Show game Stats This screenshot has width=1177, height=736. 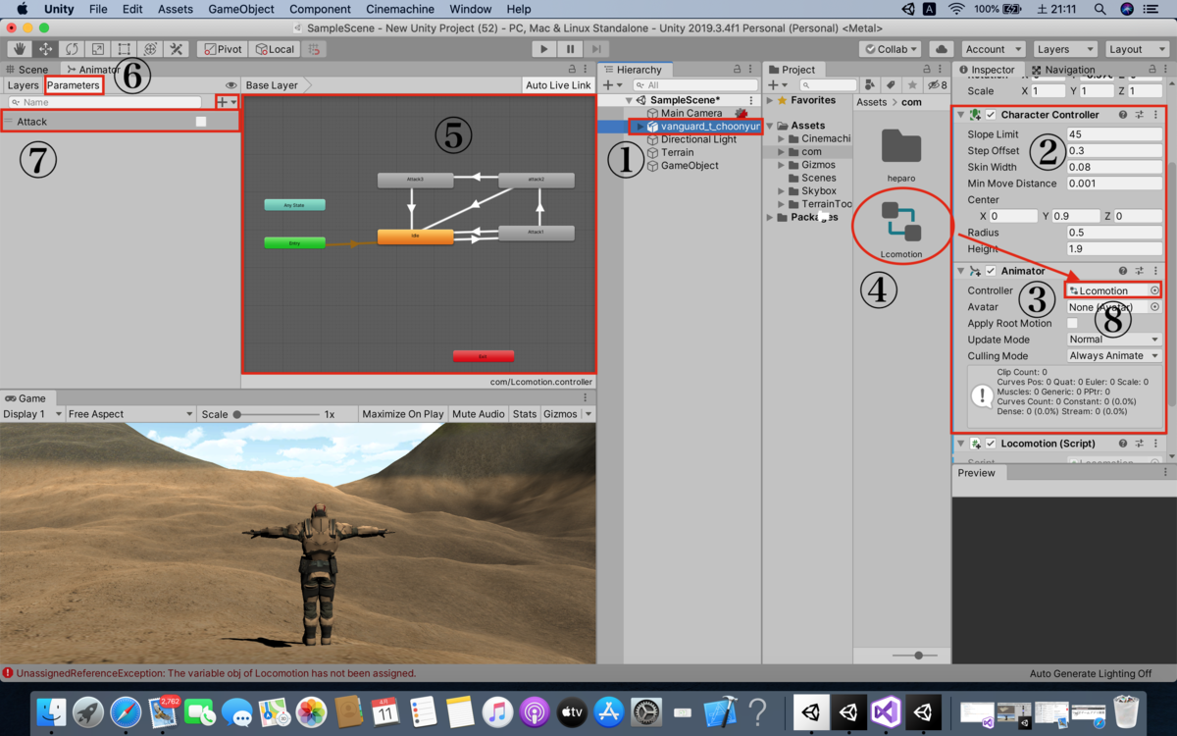click(525, 414)
